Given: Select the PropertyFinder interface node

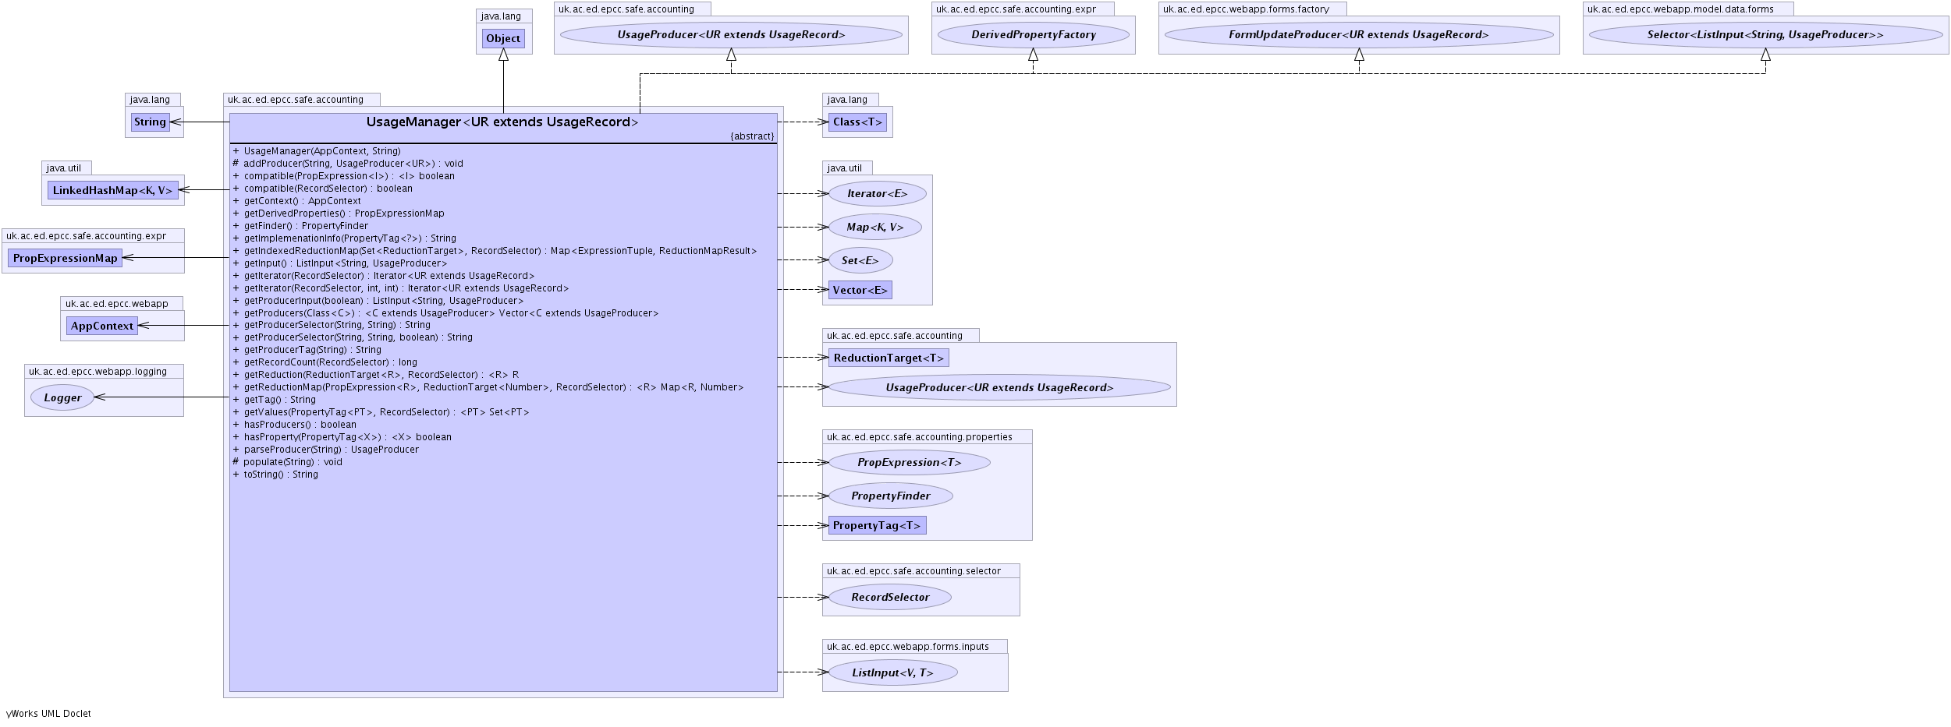Looking at the screenshot, I should point(890,496).
